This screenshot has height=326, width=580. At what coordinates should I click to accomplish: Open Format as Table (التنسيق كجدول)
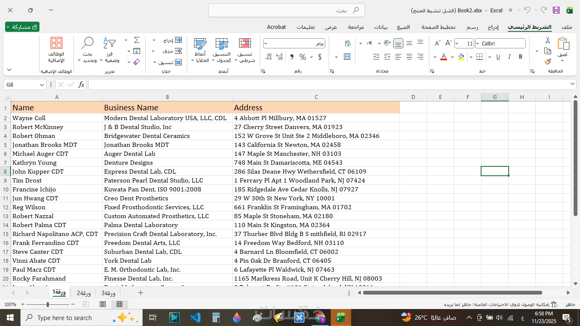coord(222,50)
